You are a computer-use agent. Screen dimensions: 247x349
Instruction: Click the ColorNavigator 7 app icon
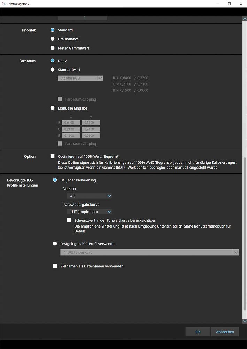3,4
